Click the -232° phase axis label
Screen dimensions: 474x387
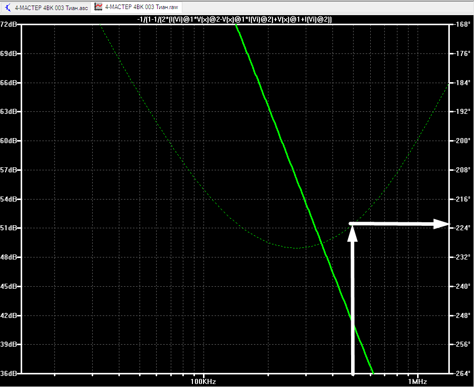pyautogui.click(x=462, y=257)
